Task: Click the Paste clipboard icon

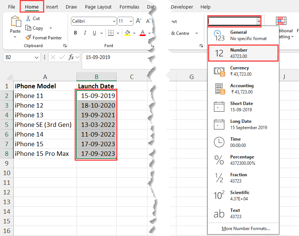Action: tap(16, 21)
